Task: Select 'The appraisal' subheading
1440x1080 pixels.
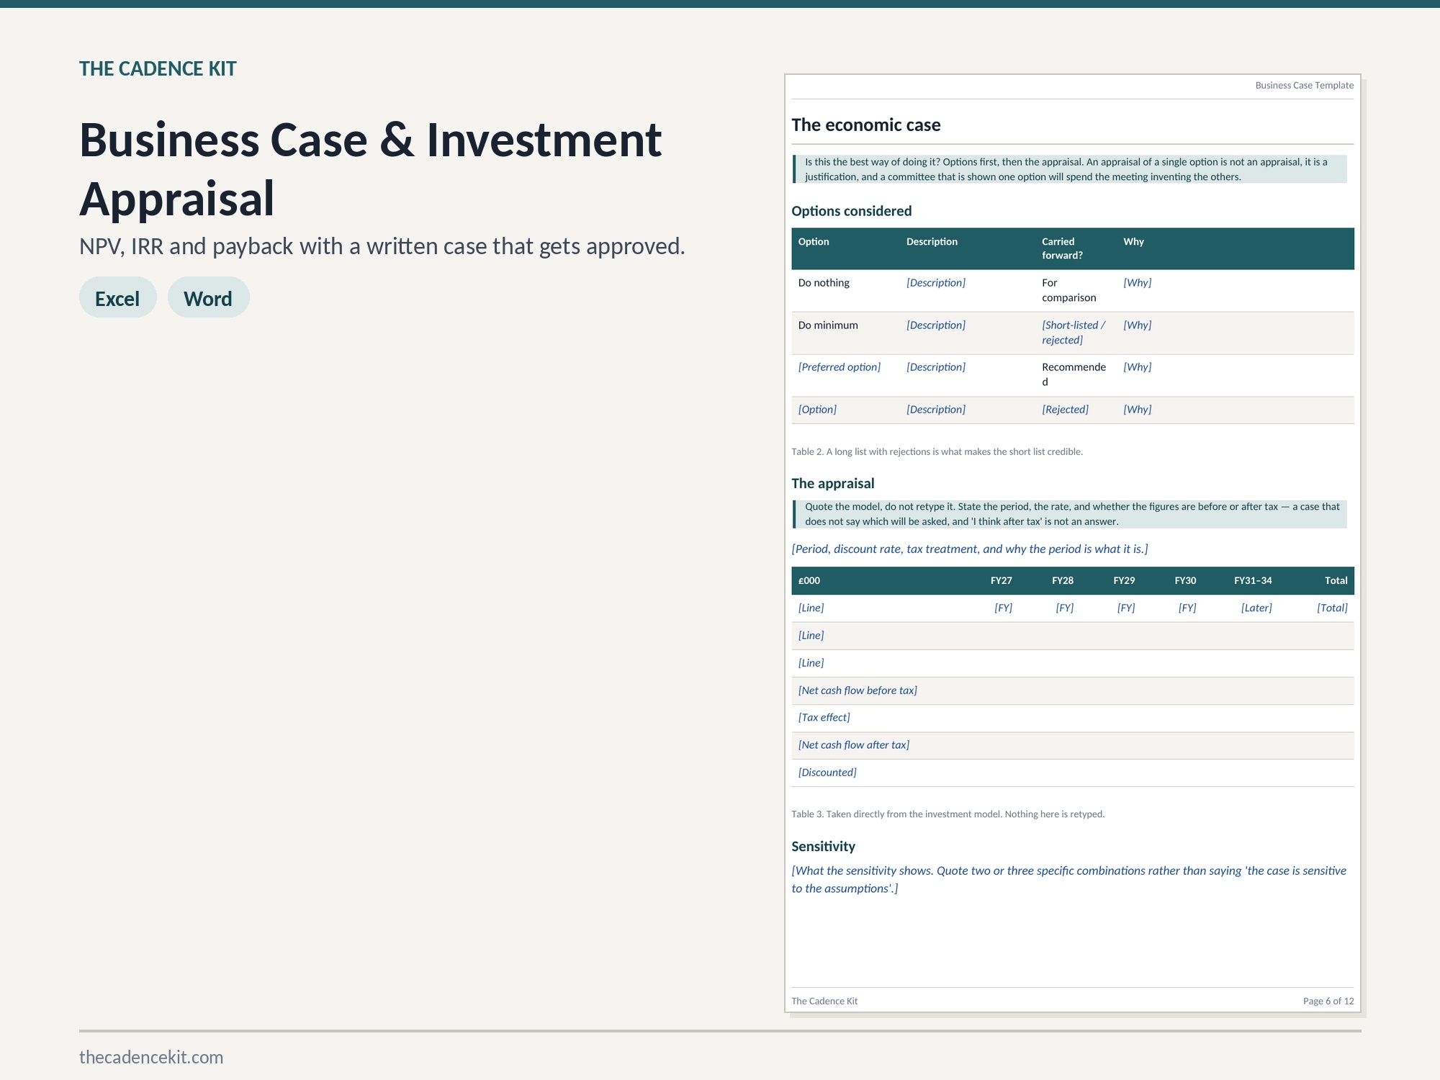Action: 833,483
